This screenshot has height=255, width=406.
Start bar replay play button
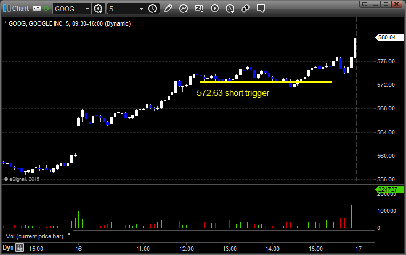coord(214,9)
